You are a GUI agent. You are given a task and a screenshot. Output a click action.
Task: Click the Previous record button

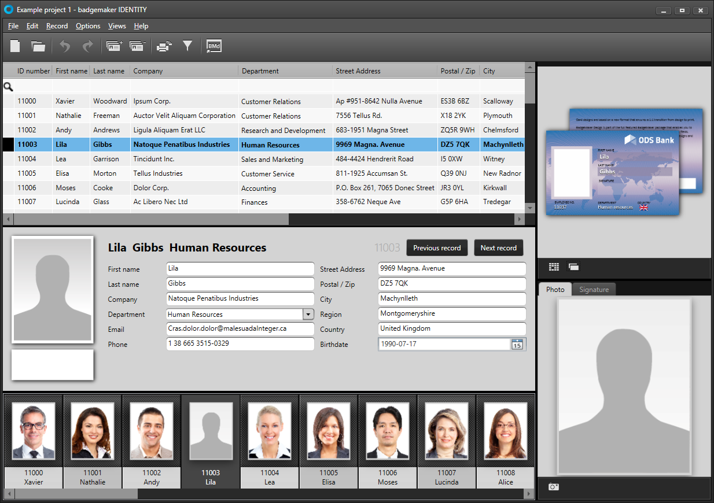coord(437,247)
